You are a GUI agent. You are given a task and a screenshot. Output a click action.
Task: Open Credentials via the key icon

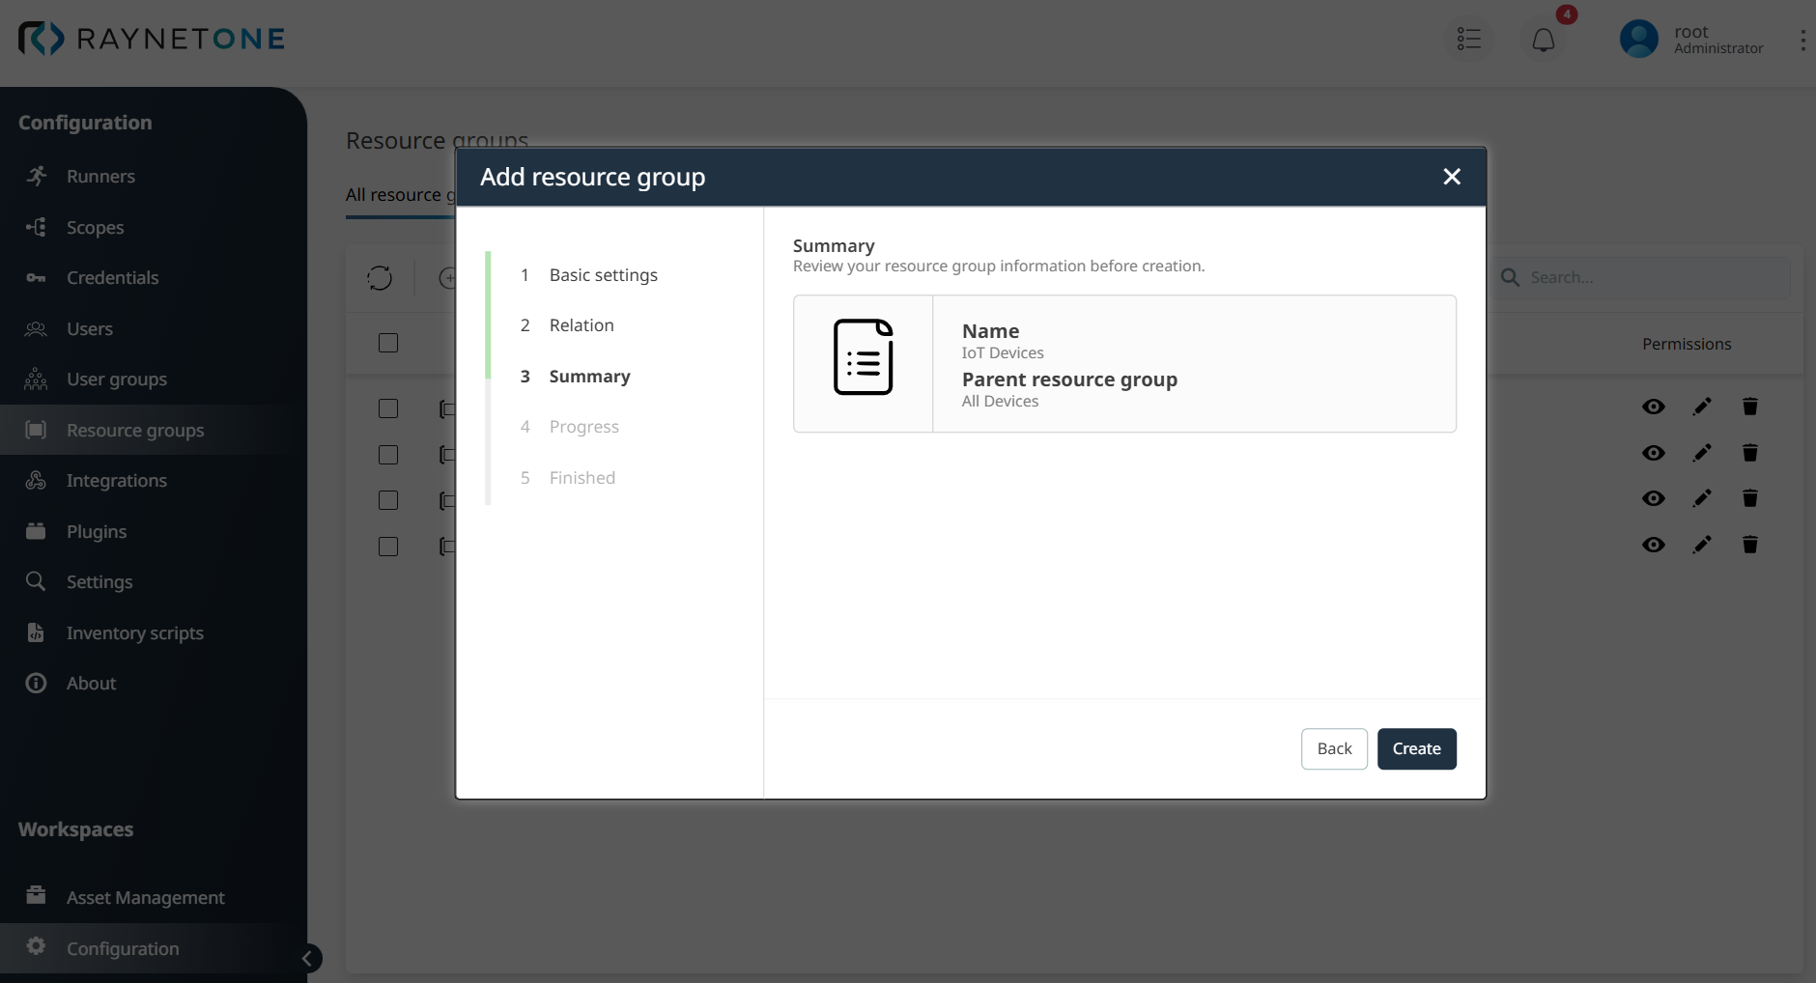(x=36, y=277)
